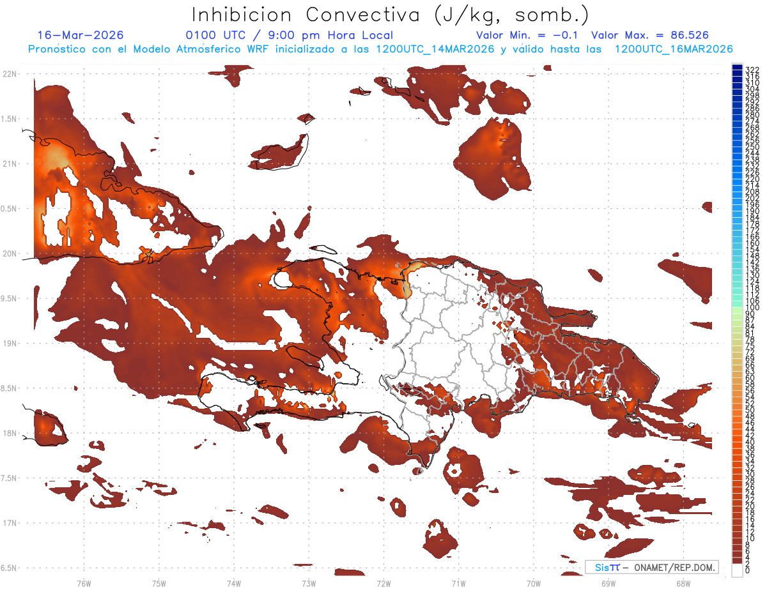This screenshot has width=767, height=592.
Task: Click the '75W' longitude label
Action: [x=159, y=583]
